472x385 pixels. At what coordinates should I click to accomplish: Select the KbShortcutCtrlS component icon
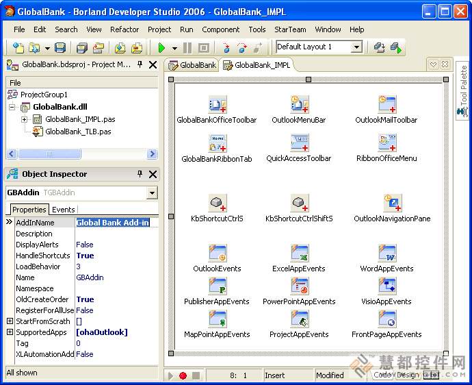tap(217, 203)
